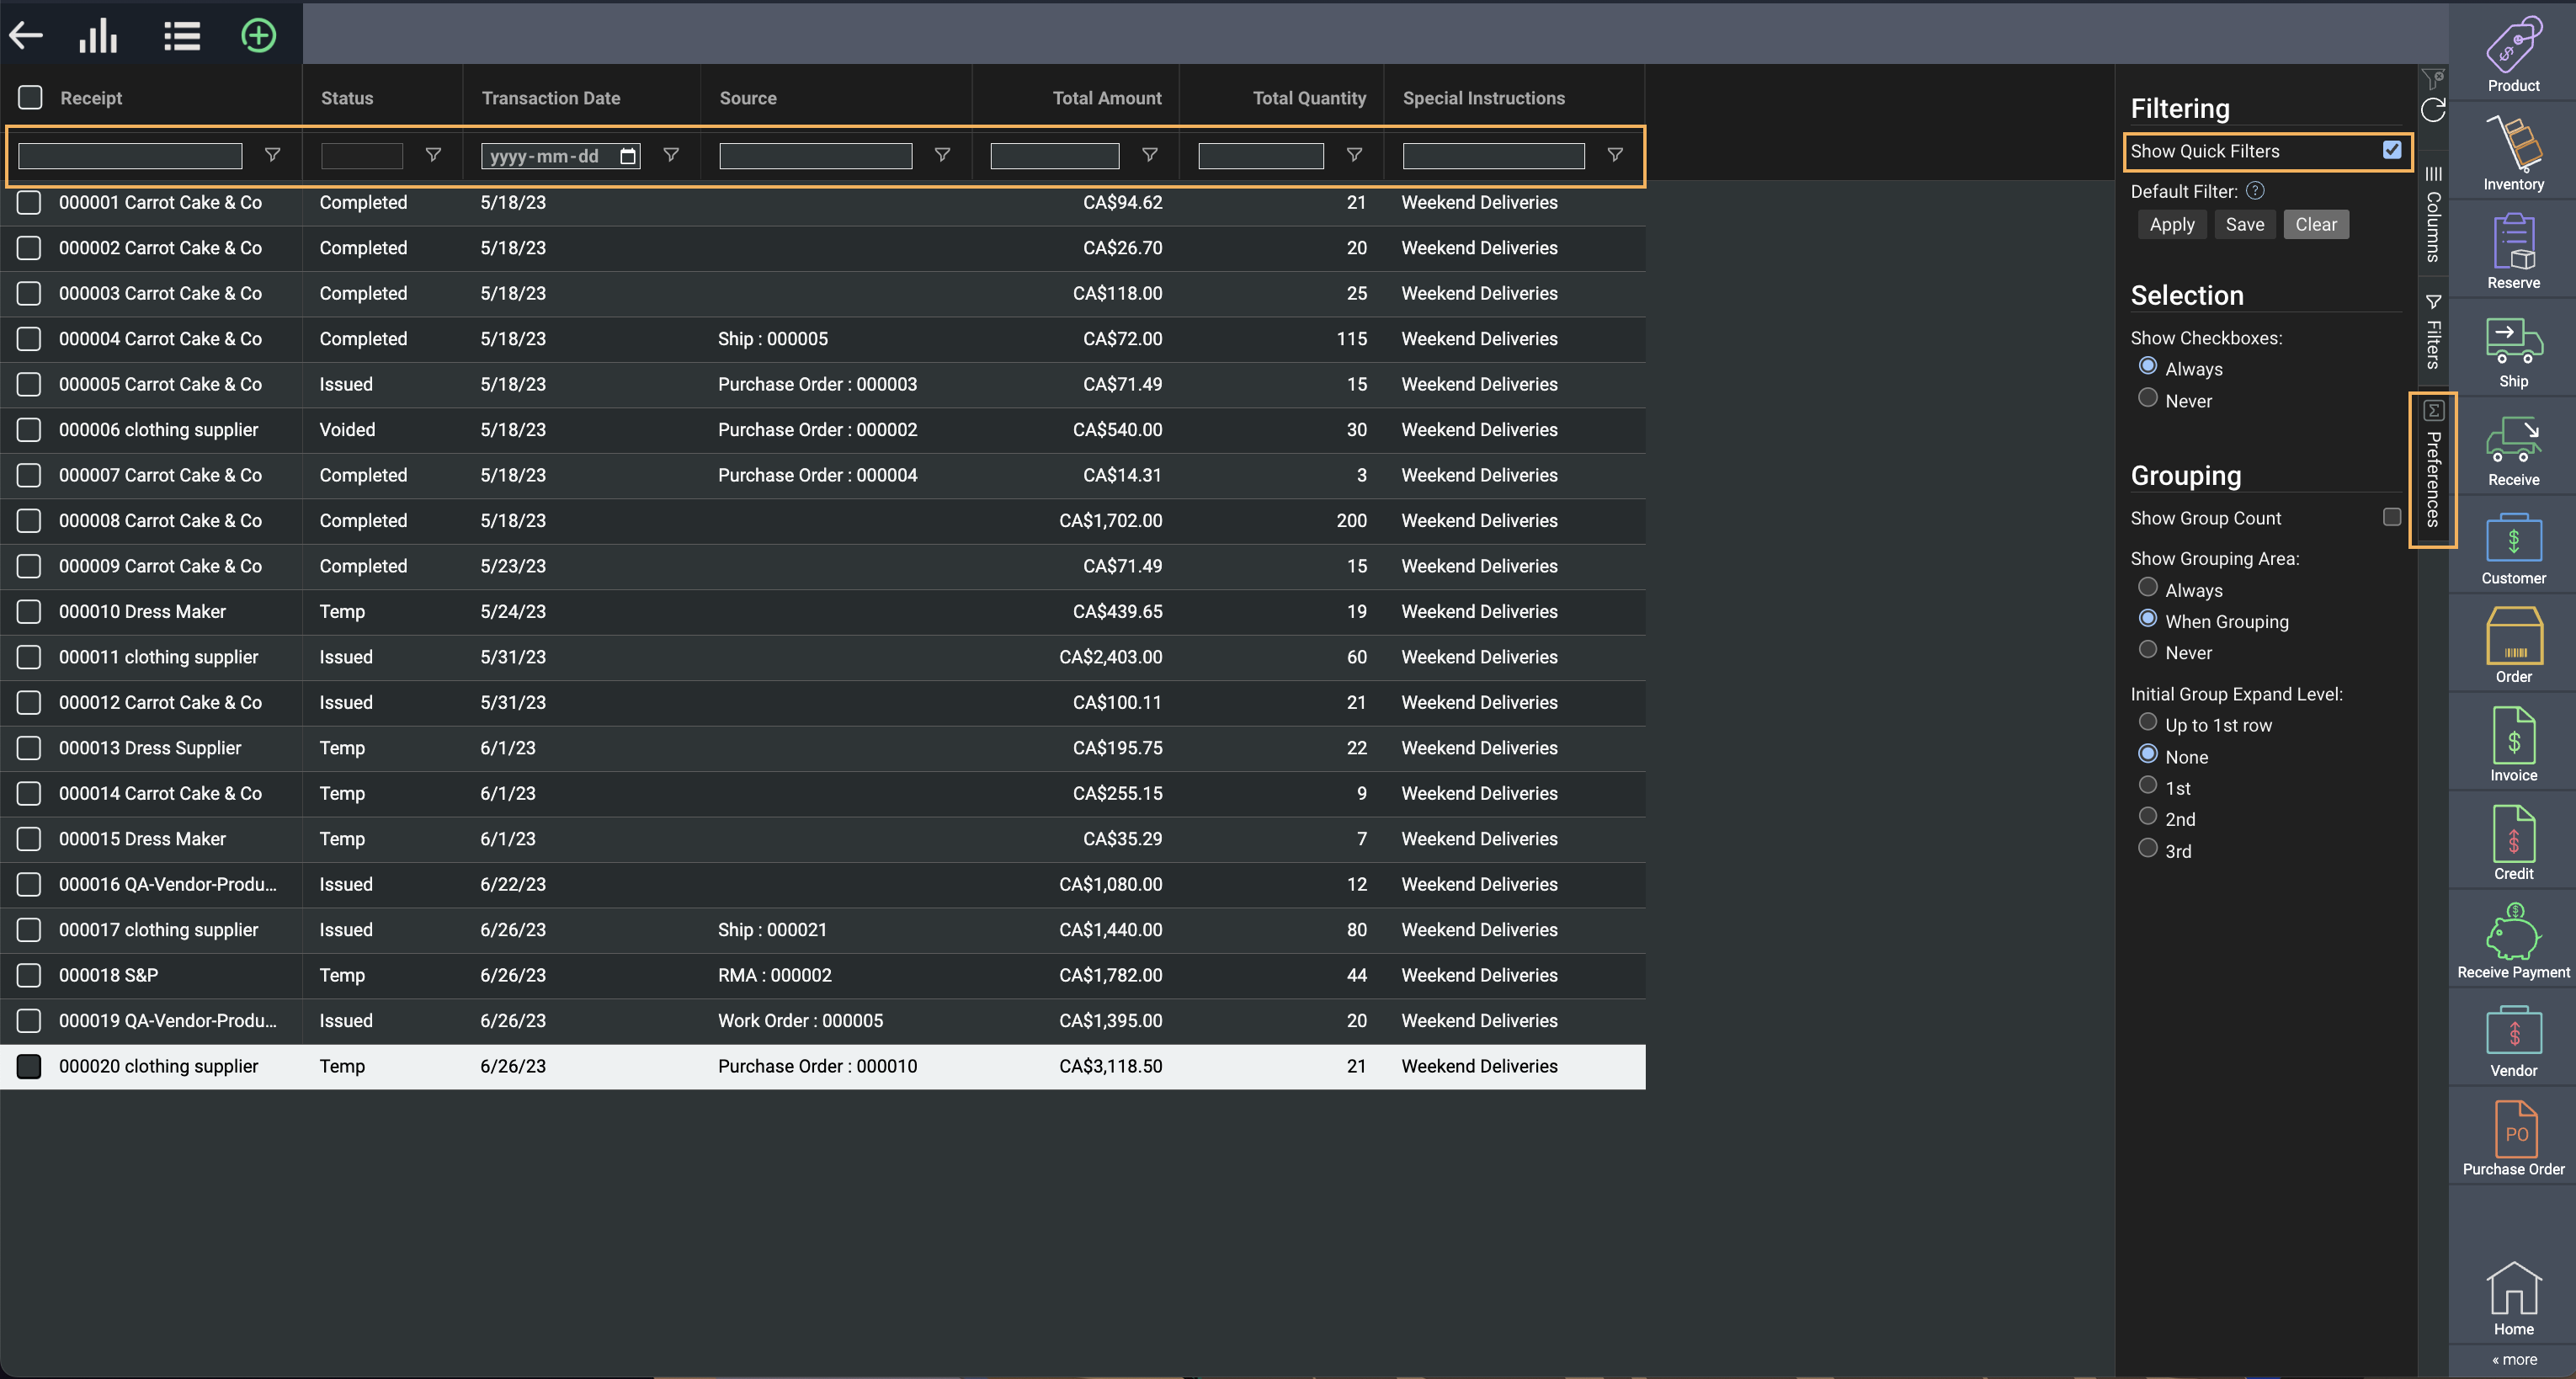
Task: Enable Show Group Count checkbox
Action: 2391,517
